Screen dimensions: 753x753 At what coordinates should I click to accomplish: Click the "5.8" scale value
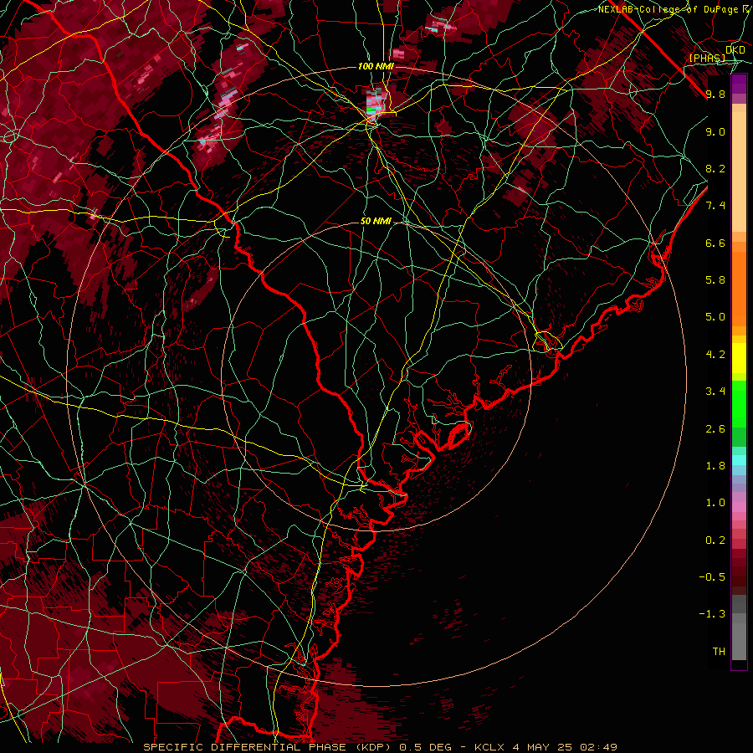click(715, 280)
